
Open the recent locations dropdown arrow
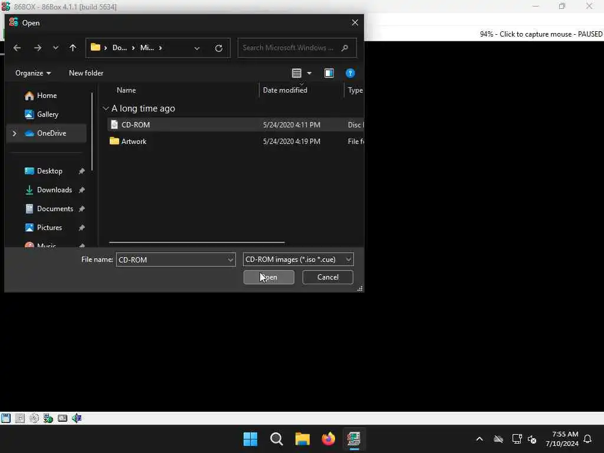(55, 48)
